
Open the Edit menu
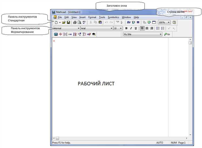67,17
